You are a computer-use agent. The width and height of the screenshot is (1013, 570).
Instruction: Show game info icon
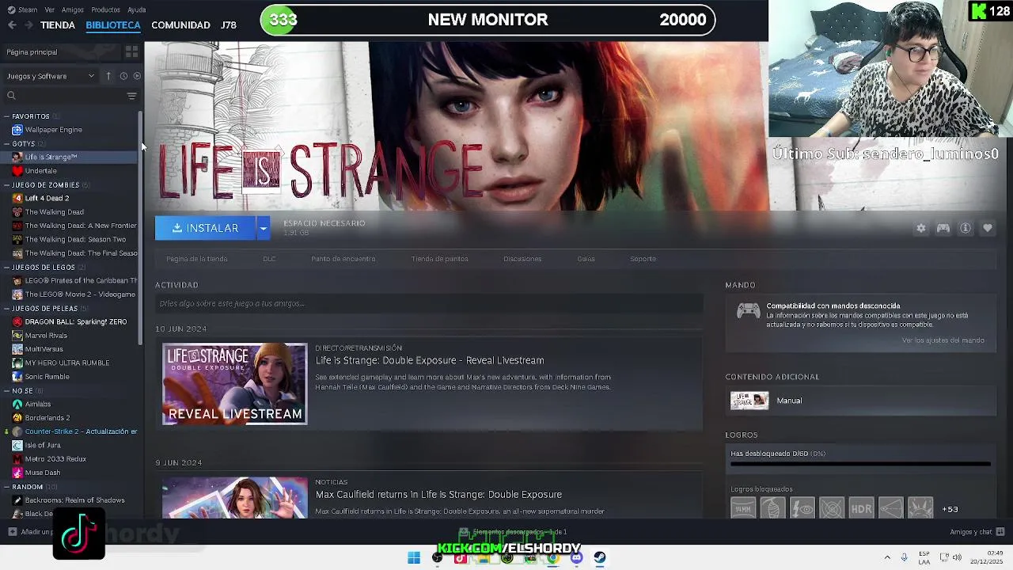[966, 228]
